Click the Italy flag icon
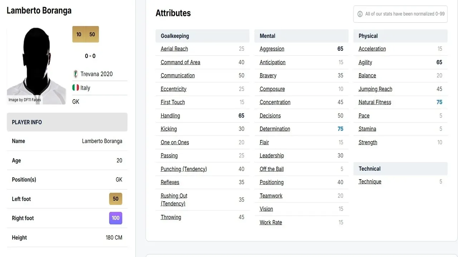 pyautogui.click(x=75, y=87)
